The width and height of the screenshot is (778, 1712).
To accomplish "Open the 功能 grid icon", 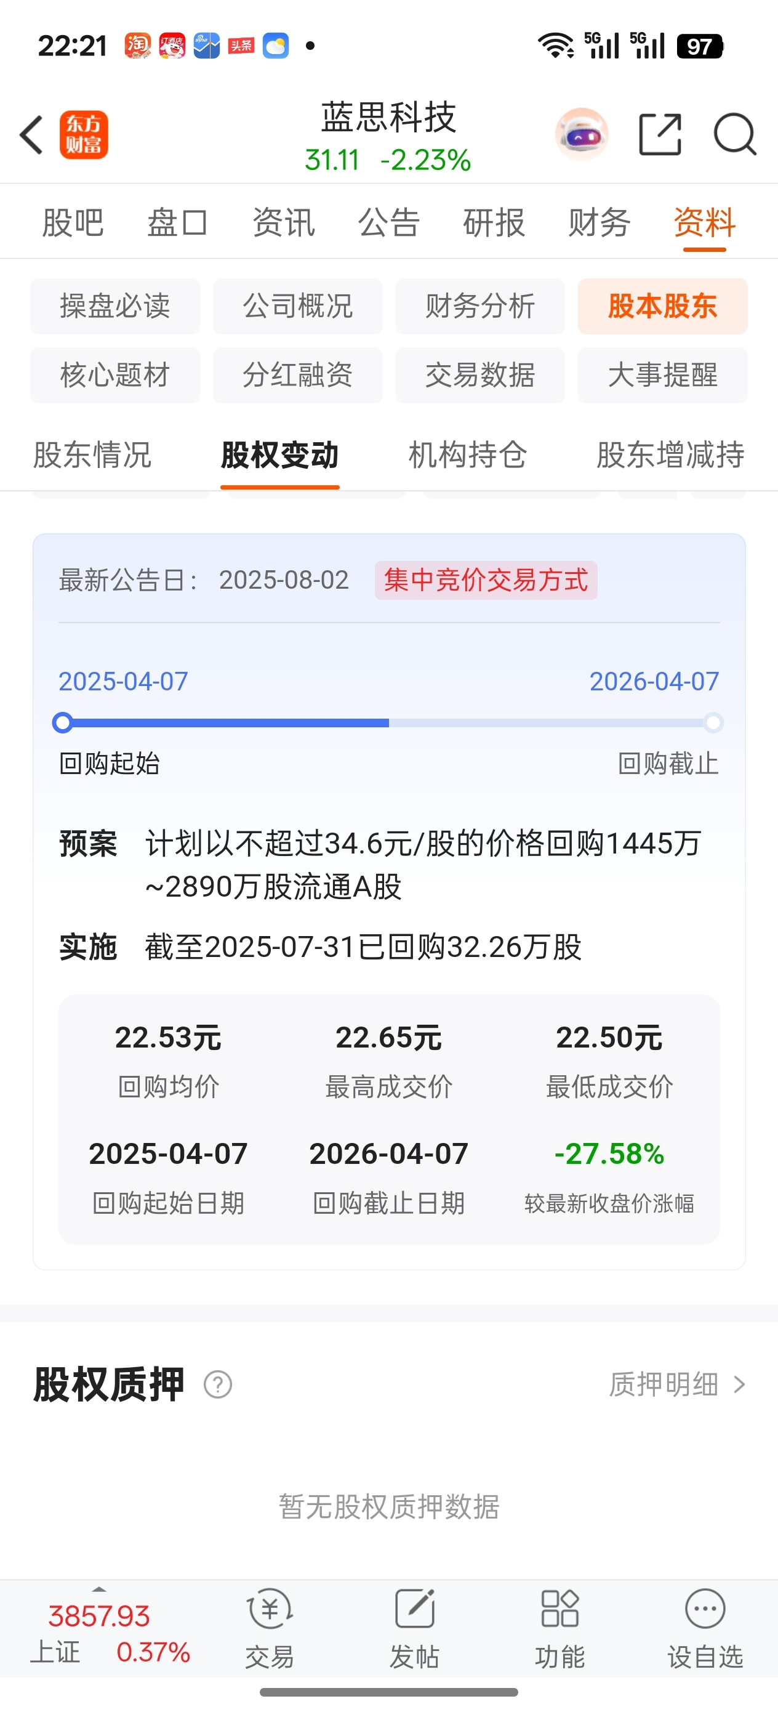I will coord(560,1609).
